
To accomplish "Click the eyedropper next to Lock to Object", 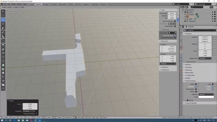I will (x=175, y=33).
